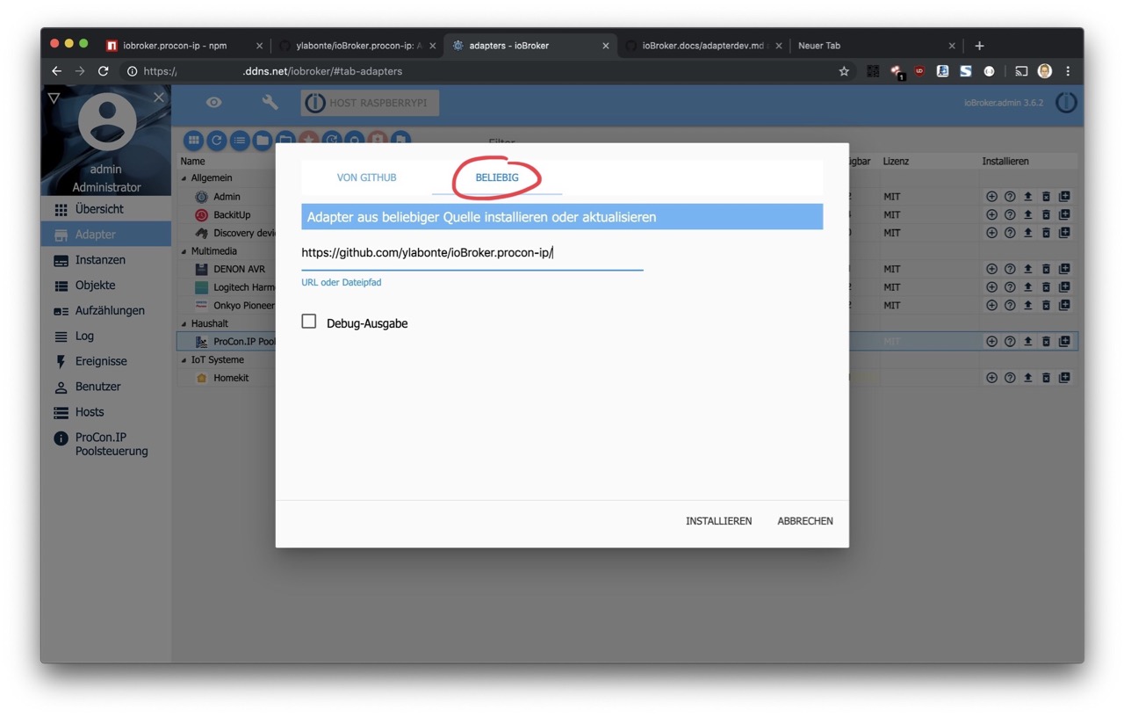Click the folder toolbar icon

coord(263,141)
